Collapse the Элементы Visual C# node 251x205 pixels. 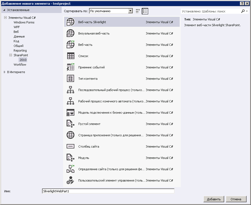[5, 18]
